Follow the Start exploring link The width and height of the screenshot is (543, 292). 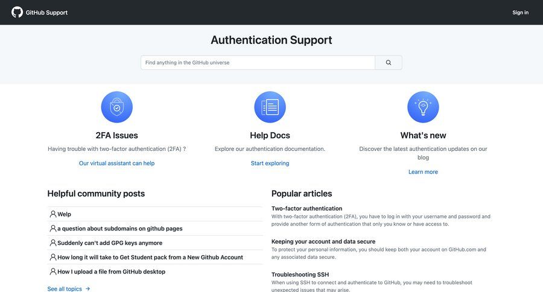pyautogui.click(x=270, y=163)
